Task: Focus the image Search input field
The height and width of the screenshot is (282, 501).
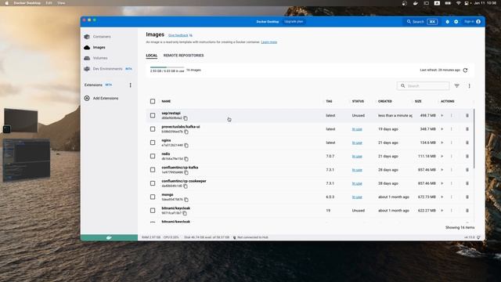Action: [x=423, y=86]
